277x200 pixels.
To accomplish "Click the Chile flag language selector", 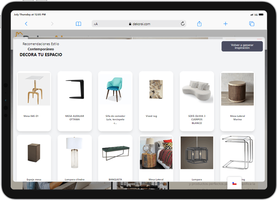I will (234, 183).
